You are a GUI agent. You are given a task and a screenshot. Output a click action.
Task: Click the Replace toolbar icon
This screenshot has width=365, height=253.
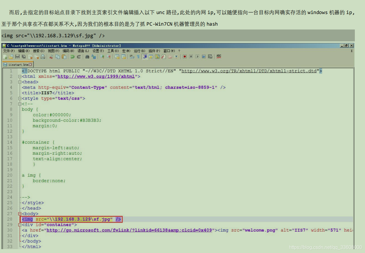[x=94, y=57]
